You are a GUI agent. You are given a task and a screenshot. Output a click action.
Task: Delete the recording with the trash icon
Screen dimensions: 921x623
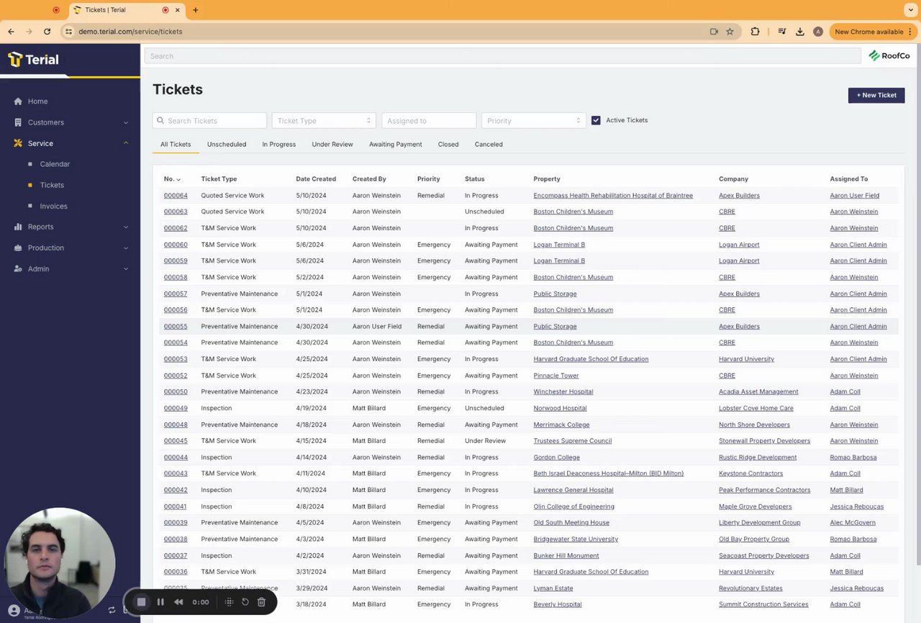[x=261, y=602]
